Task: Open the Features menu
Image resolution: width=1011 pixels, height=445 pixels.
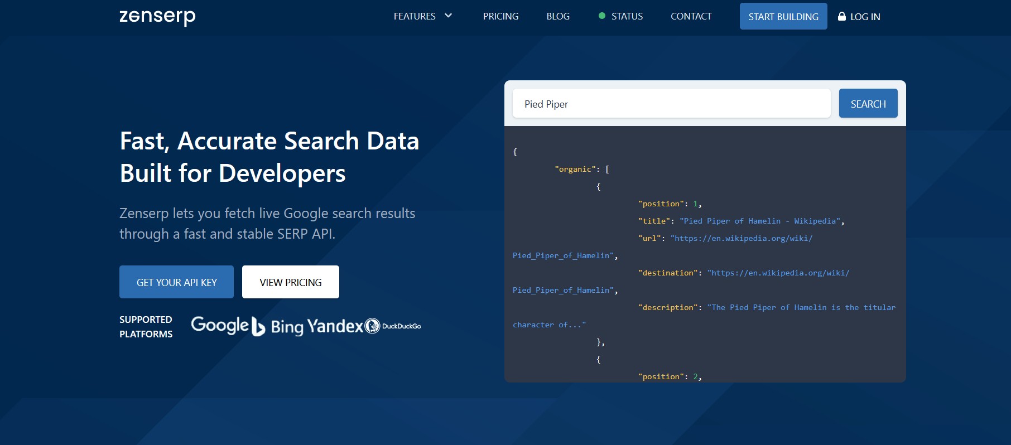Action: (x=415, y=17)
